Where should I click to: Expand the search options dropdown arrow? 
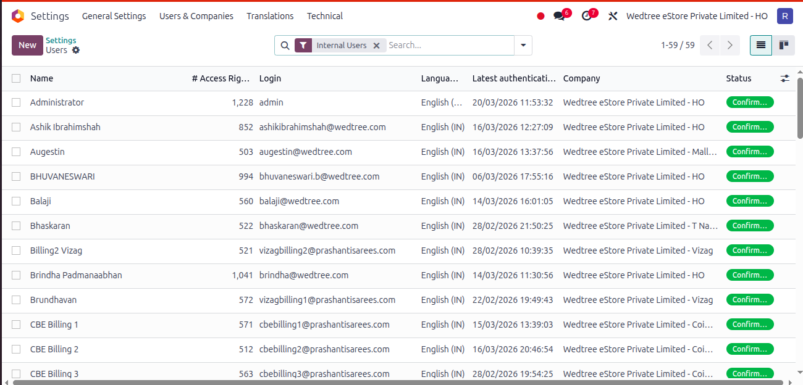[523, 45]
